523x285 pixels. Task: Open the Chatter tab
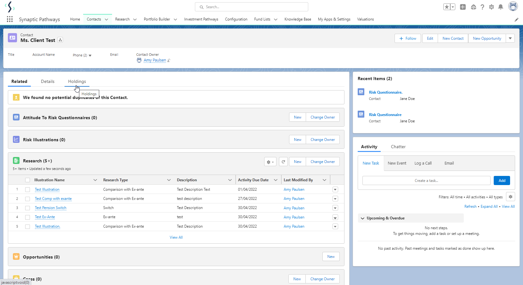coord(398,147)
